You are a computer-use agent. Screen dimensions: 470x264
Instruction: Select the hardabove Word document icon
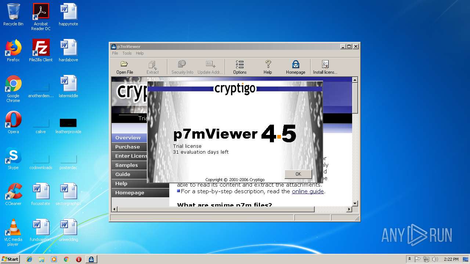68,51
